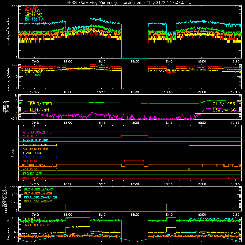Select the BAD_PACKETS flag label
The width and height of the screenshot is (245, 245).
pos(33,178)
